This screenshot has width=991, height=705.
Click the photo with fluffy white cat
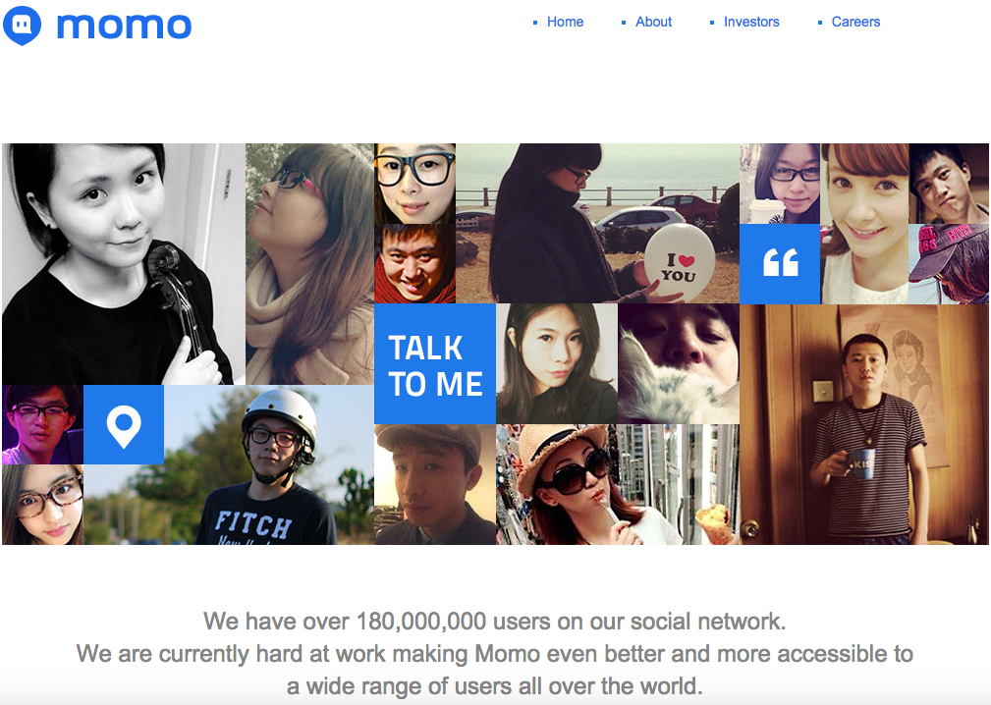[x=678, y=364]
